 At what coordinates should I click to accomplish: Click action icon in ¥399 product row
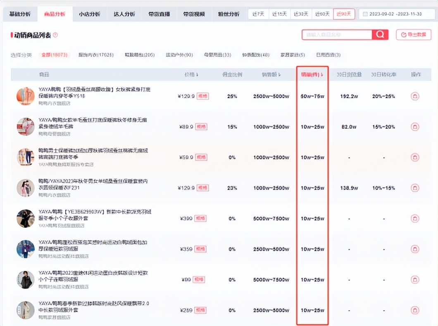[x=415, y=218]
